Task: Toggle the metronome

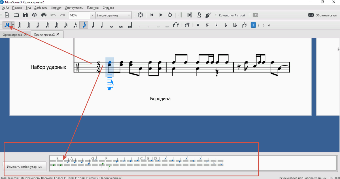Action: pyautogui.click(x=199, y=15)
